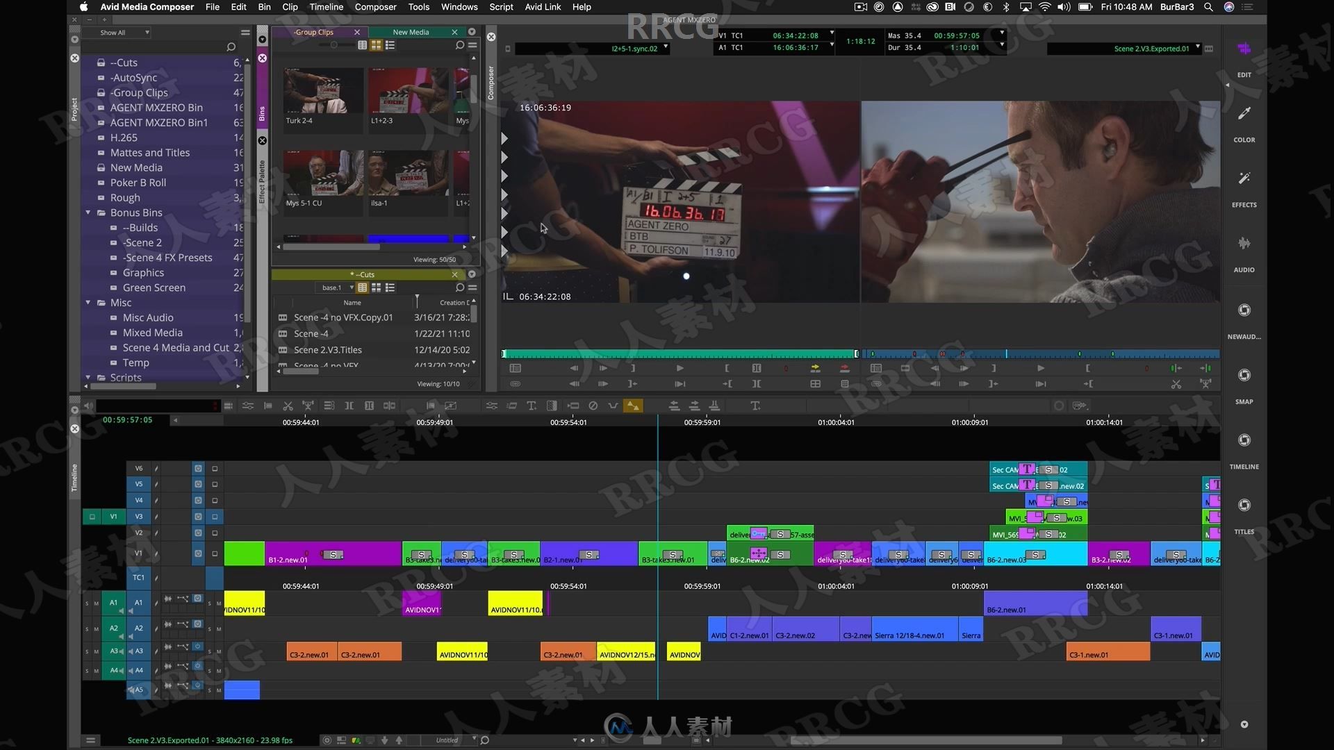Open the Clip menu

(290, 7)
